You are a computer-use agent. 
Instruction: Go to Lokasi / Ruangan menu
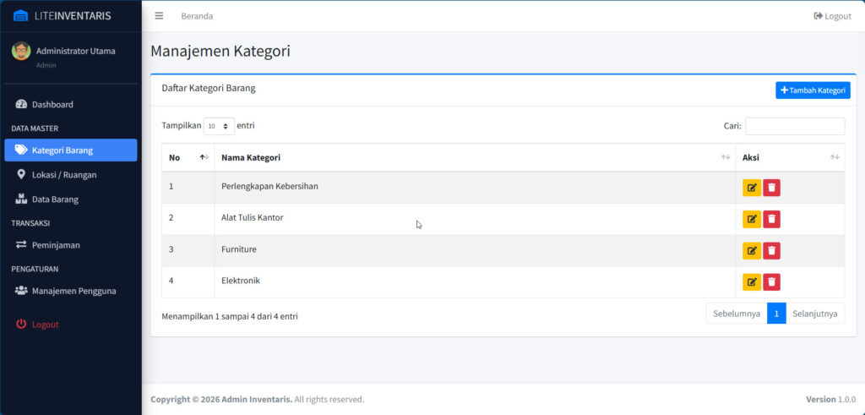point(64,175)
